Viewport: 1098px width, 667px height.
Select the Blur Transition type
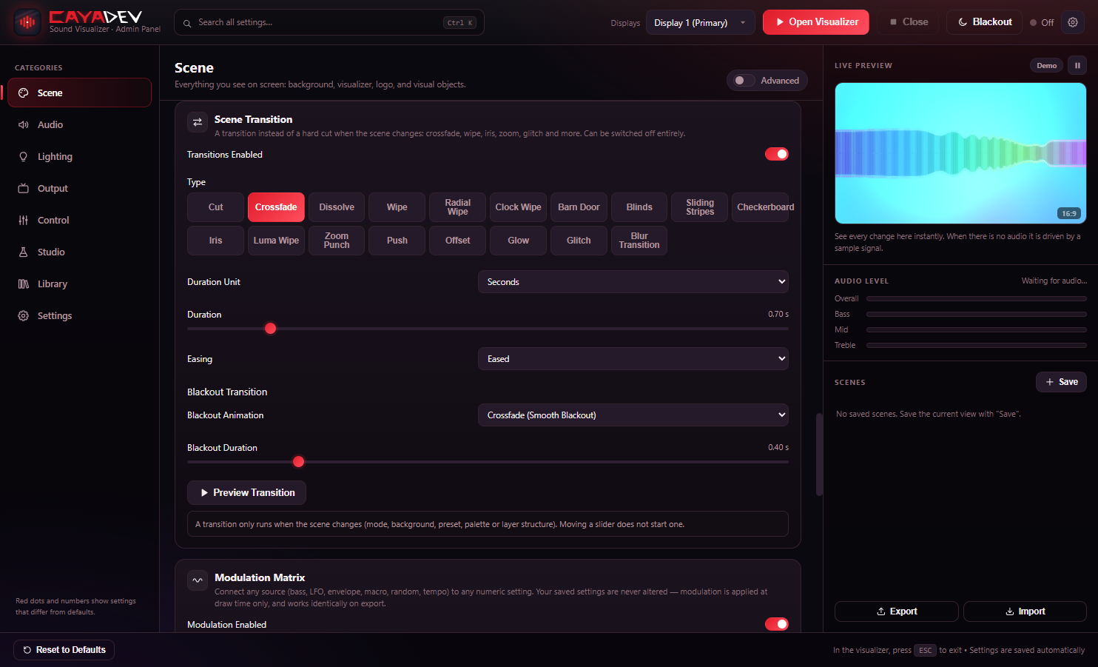coord(639,241)
